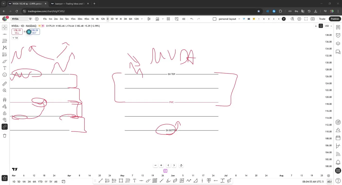Click the 178.19 SELL button
The height and width of the screenshot is (185, 342).
coord(17,32)
